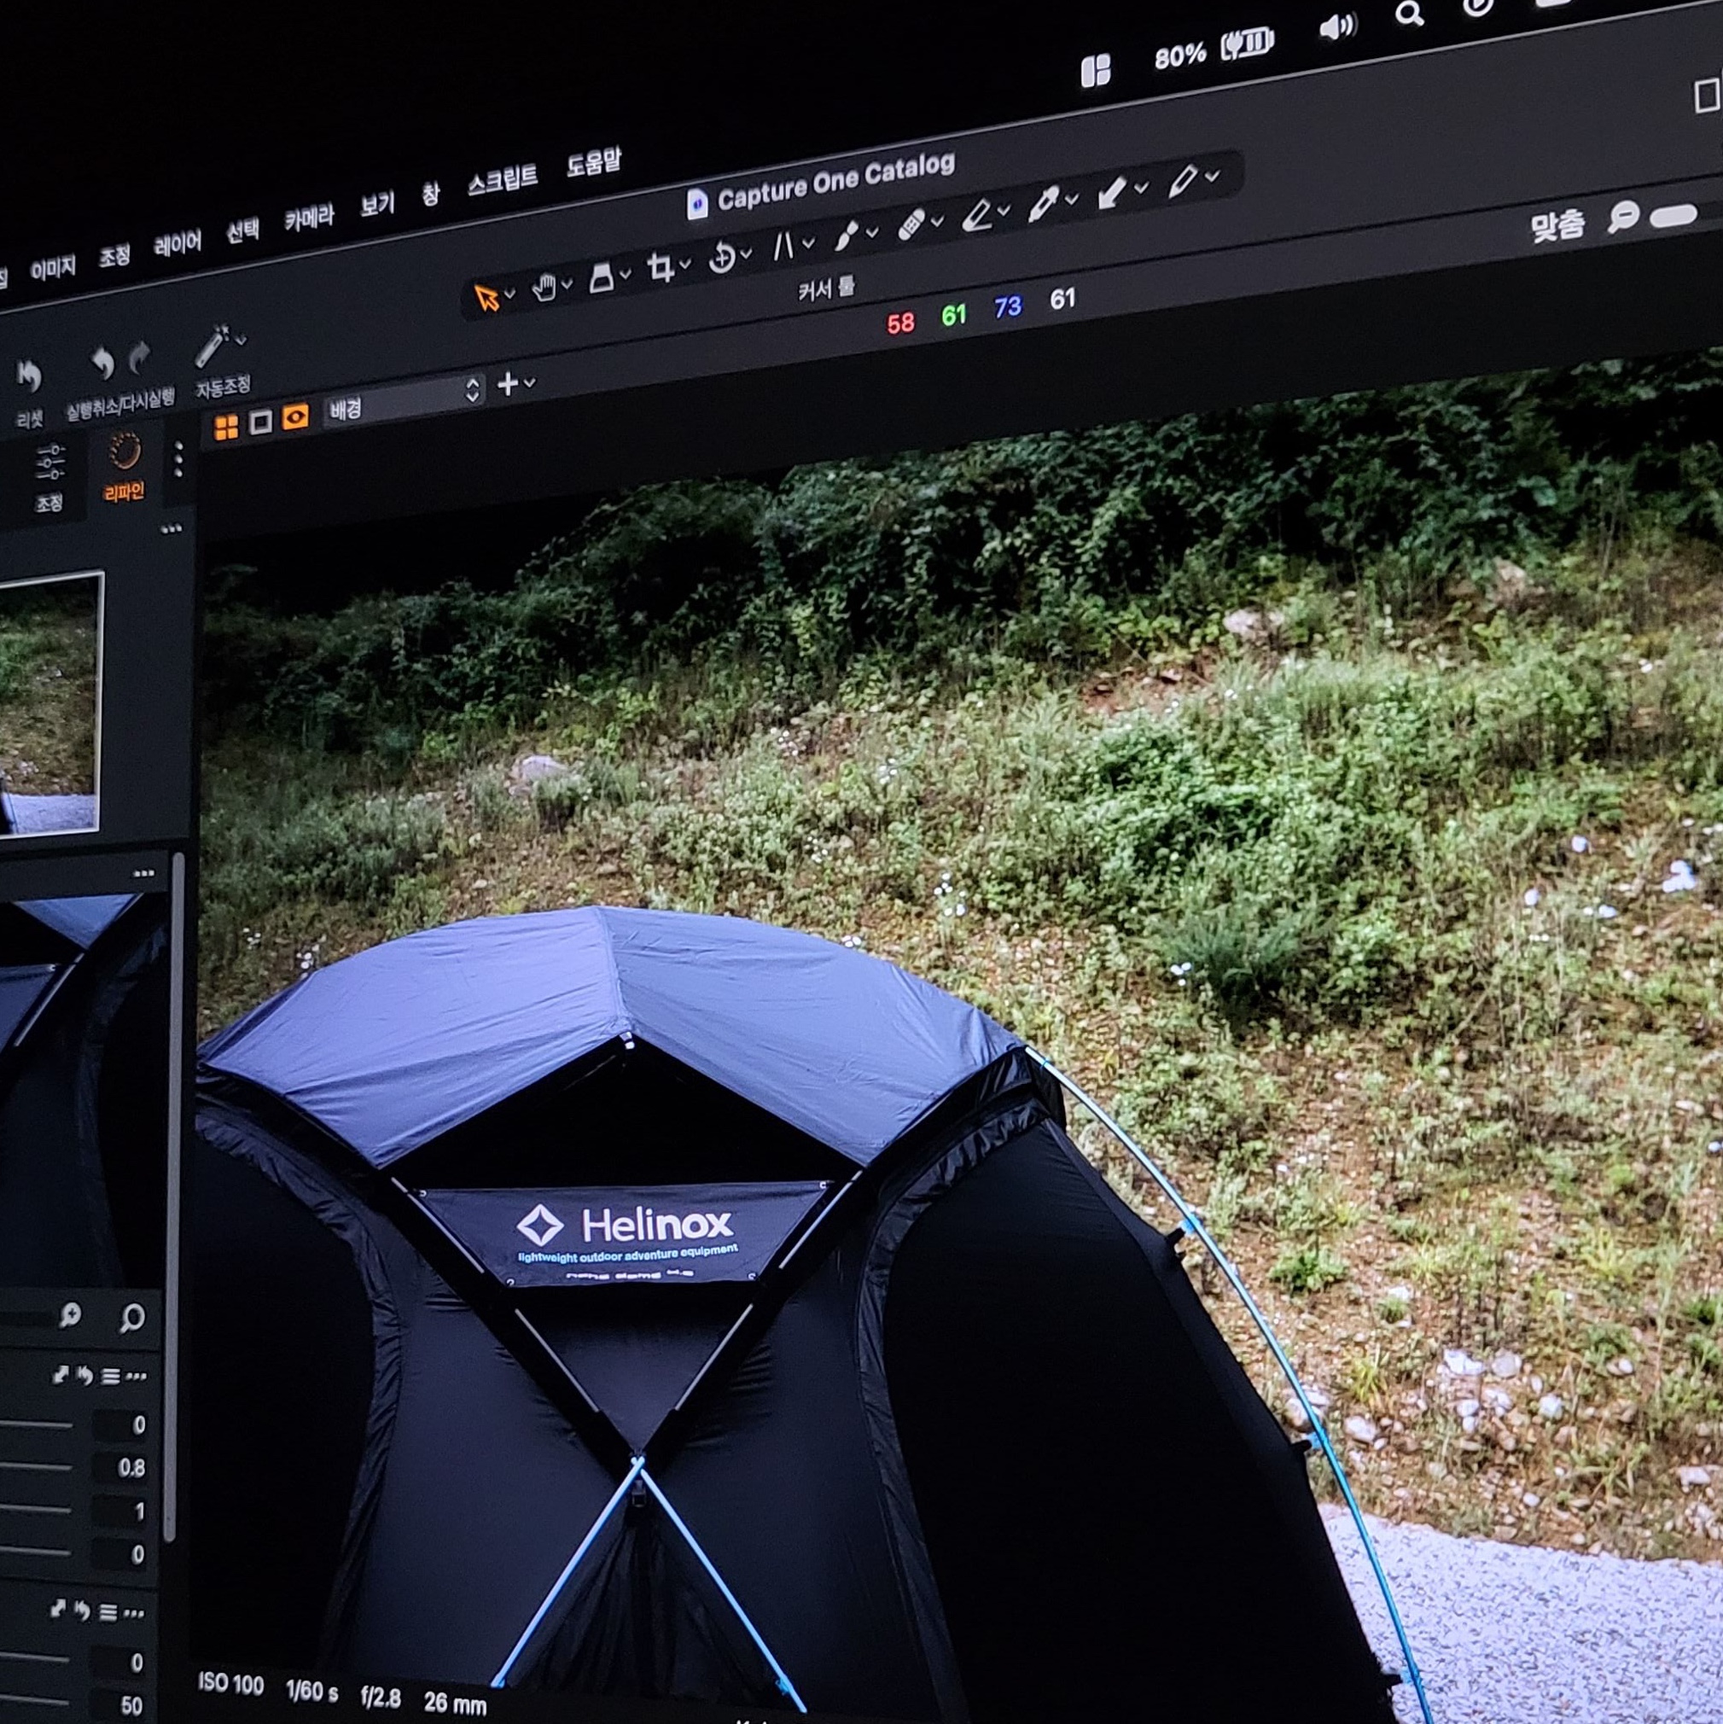Open the 스크립트 menu
Screen dimensions: 1723x1724
click(503, 181)
